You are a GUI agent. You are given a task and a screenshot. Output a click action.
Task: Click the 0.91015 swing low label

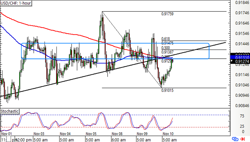pyautogui.click(x=167, y=90)
